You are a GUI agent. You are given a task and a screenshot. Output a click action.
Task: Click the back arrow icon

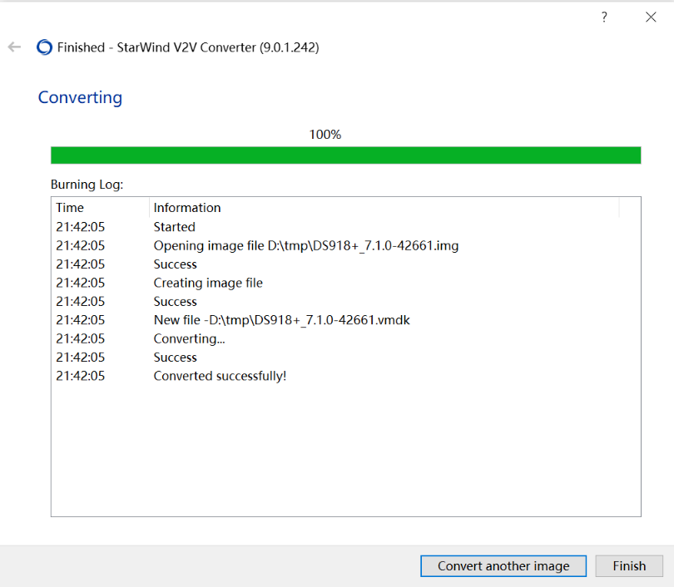(x=15, y=47)
